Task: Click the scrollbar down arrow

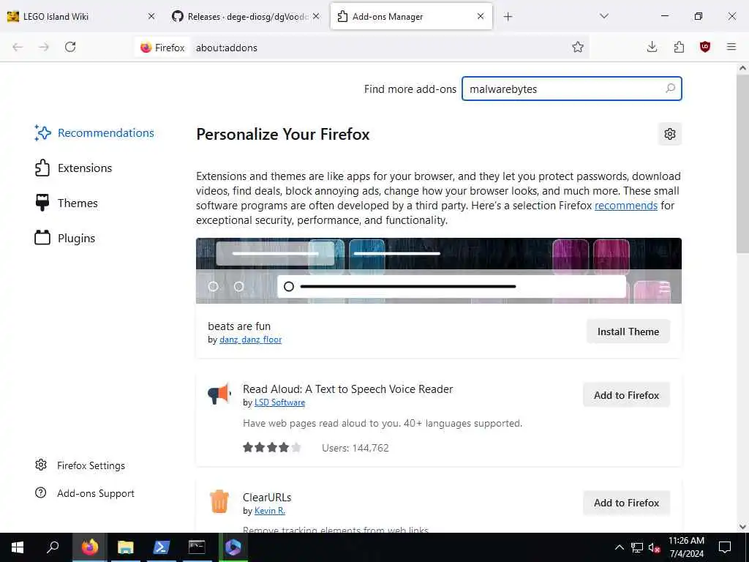Action: (742, 526)
